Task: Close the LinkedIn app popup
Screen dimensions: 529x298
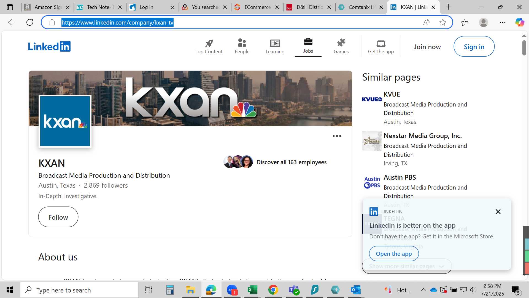Action: [x=498, y=212]
